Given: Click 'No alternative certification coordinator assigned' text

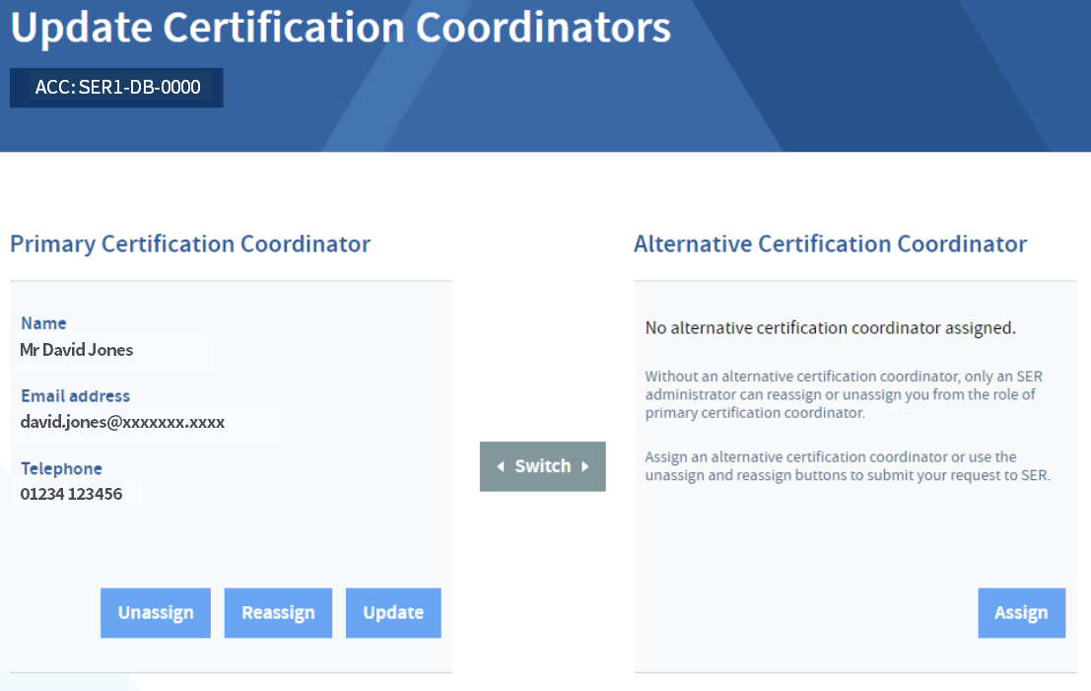Looking at the screenshot, I should tap(830, 327).
